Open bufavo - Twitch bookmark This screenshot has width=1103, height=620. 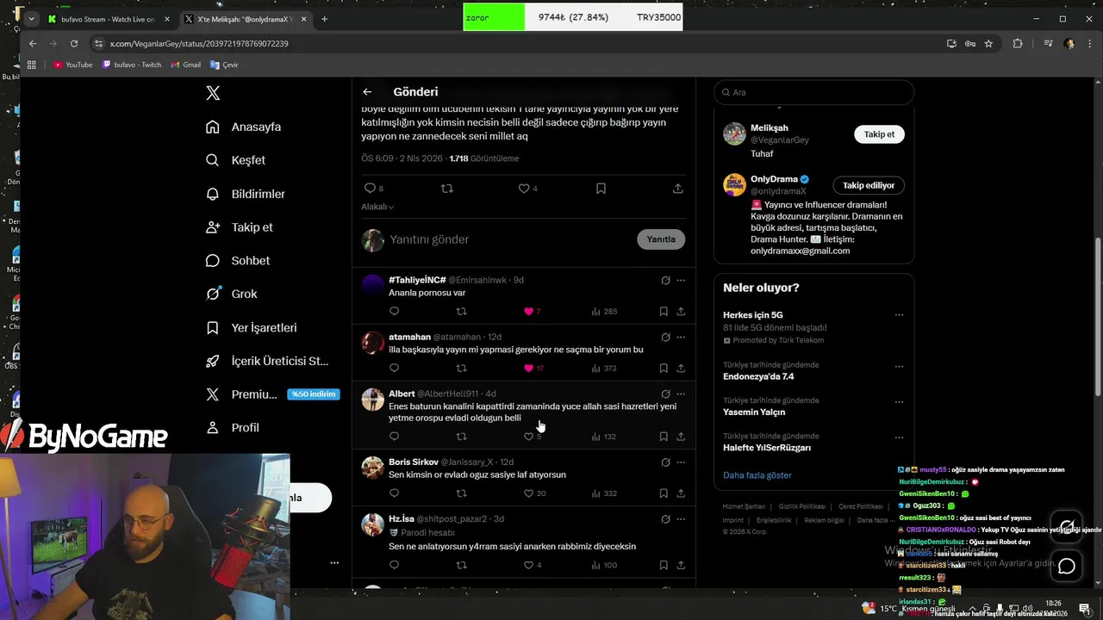click(132, 65)
